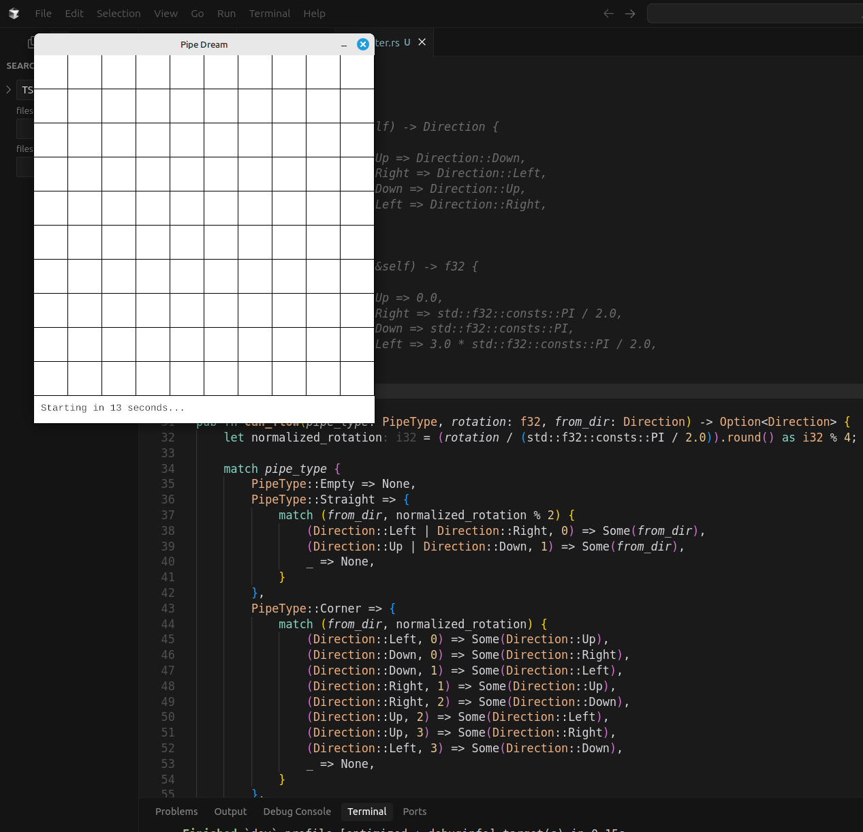Image resolution: width=863 pixels, height=832 pixels.
Task: Switch to the Problems panel tab
Action: pos(176,812)
